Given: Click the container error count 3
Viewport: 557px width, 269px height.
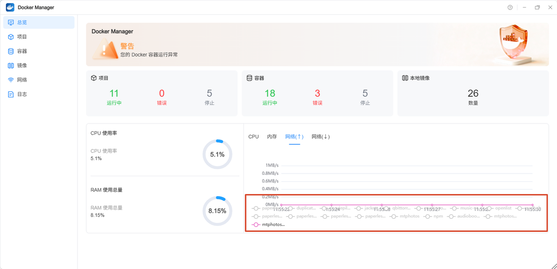Looking at the screenshot, I should [x=317, y=93].
